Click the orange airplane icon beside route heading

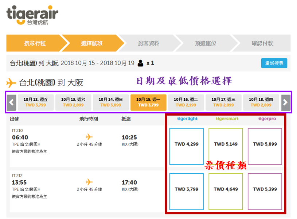(x=11, y=83)
